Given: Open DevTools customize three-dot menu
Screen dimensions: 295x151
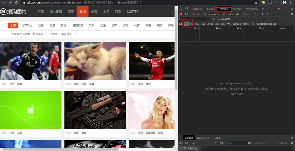Looking at the screenshot, I should (x=287, y=9).
